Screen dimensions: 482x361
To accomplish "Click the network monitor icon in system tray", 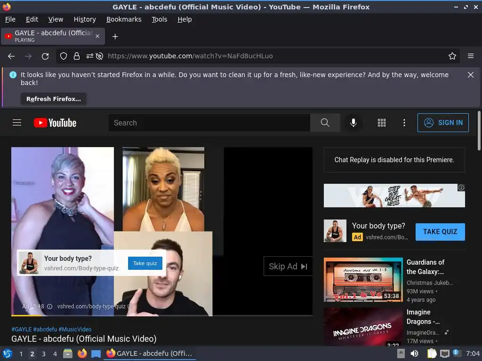I will (444, 353).
